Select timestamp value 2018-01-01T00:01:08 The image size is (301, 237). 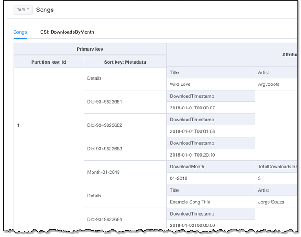[192, 131]
